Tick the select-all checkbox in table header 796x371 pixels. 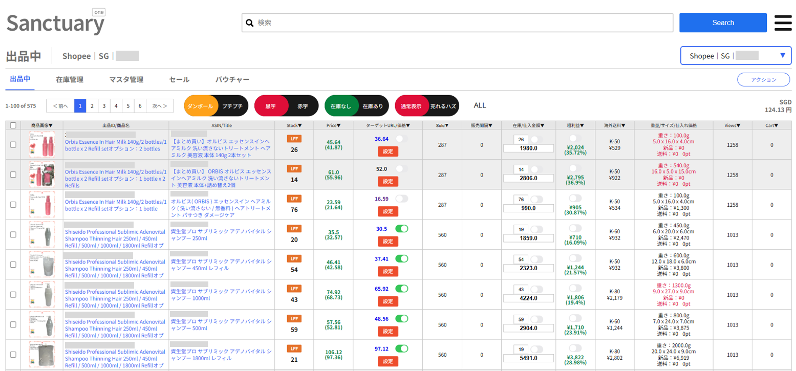pos(13,125)
